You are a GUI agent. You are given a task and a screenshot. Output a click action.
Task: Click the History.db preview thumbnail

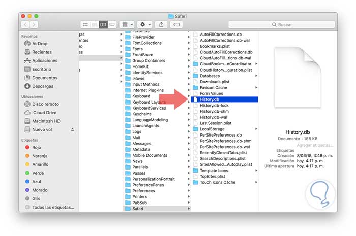pos(298,77)
